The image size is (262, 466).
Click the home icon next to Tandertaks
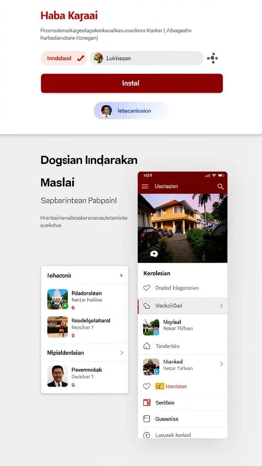pos(147,346)
